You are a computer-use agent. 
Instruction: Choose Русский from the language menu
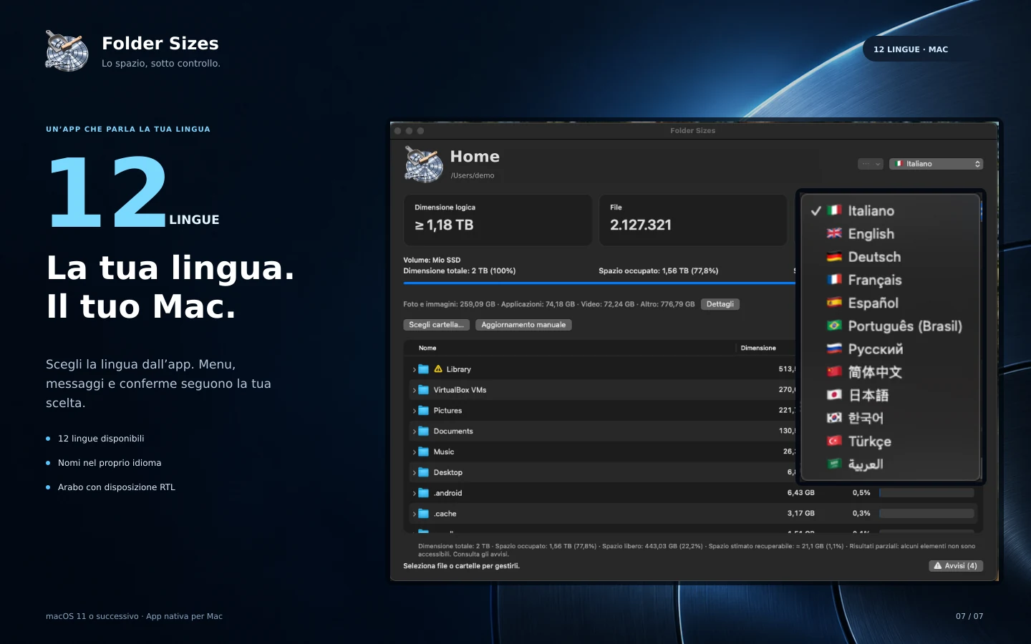891,349
